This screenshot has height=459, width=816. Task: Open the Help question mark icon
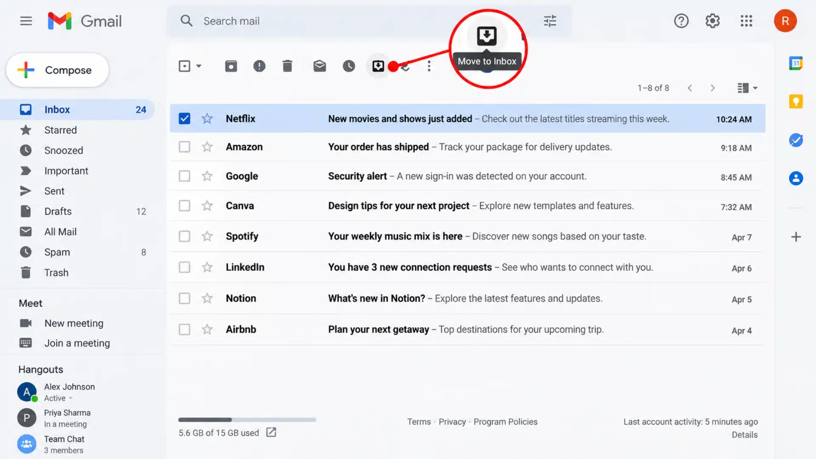681,21
